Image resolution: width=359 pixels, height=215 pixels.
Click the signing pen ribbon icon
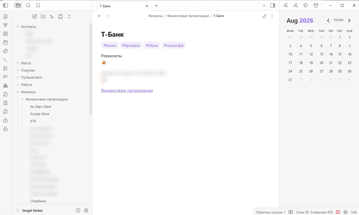(x=5, y=77)
